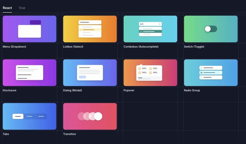This screenshot has width=246, height=144.
Task: Open the Menu (Dropdown) thumbnail card
Action: pyautogui.click(x=30, y=29)
